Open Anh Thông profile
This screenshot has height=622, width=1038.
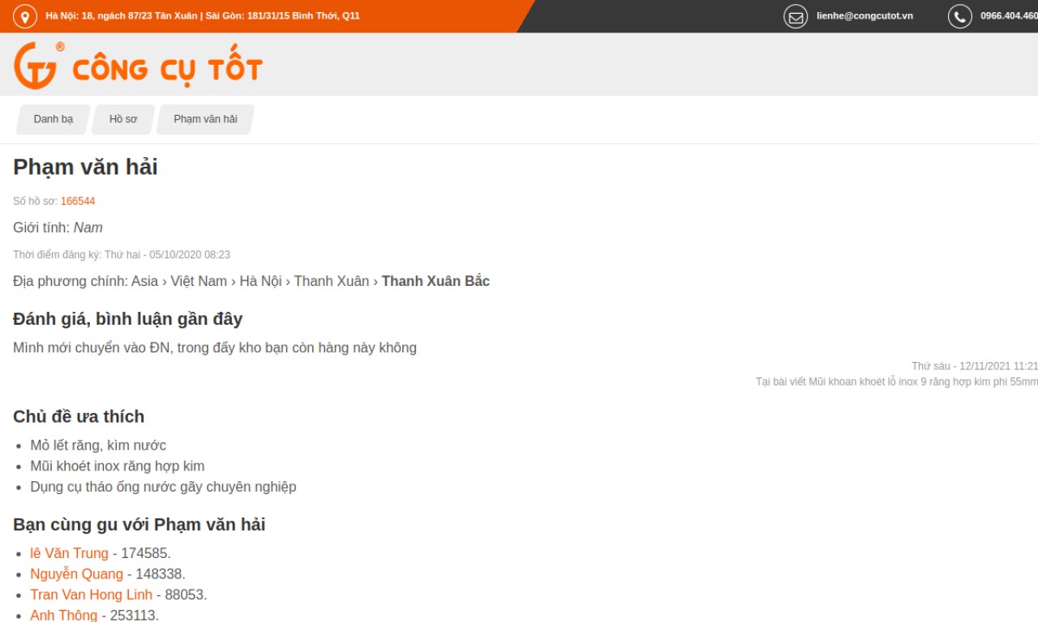click(63, 616)
